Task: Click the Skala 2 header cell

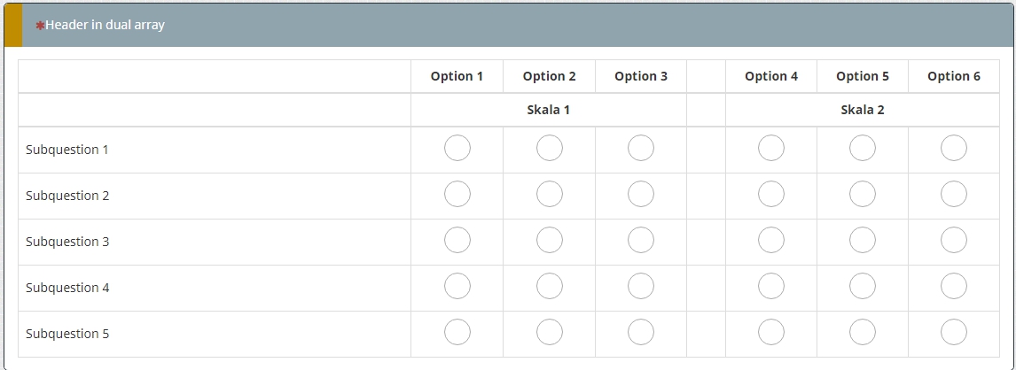Action: [863, 110]
